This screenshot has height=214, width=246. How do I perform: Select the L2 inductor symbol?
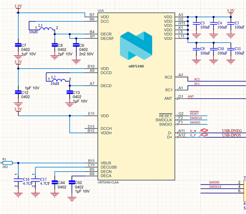coord(59,80)
